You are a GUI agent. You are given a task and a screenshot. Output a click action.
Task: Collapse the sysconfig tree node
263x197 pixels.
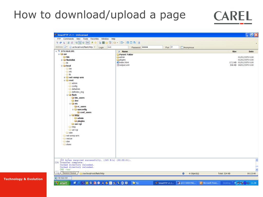coord(73,110)
